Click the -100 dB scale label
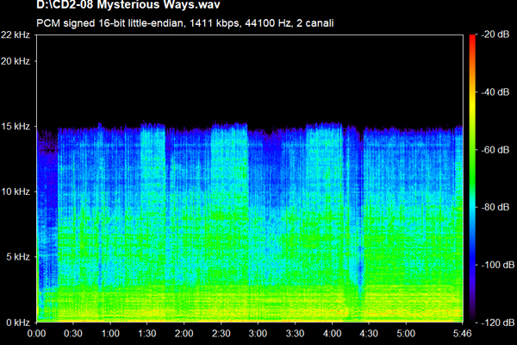The width and height of the screenshot is (517, 345). tap(498, 265)
